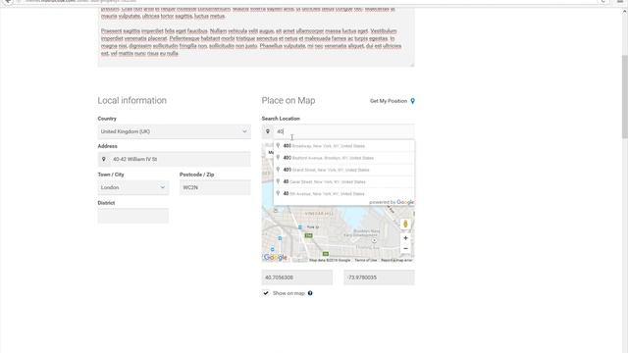Click the Get My Position link text
The image size is (628, 353).
389,101
